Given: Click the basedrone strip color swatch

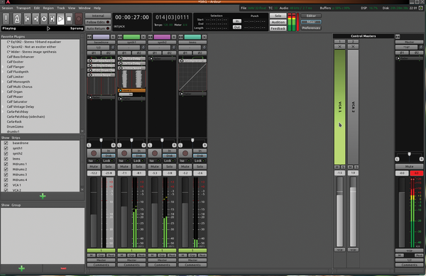Looking at the screenshot, I should 101,37.
